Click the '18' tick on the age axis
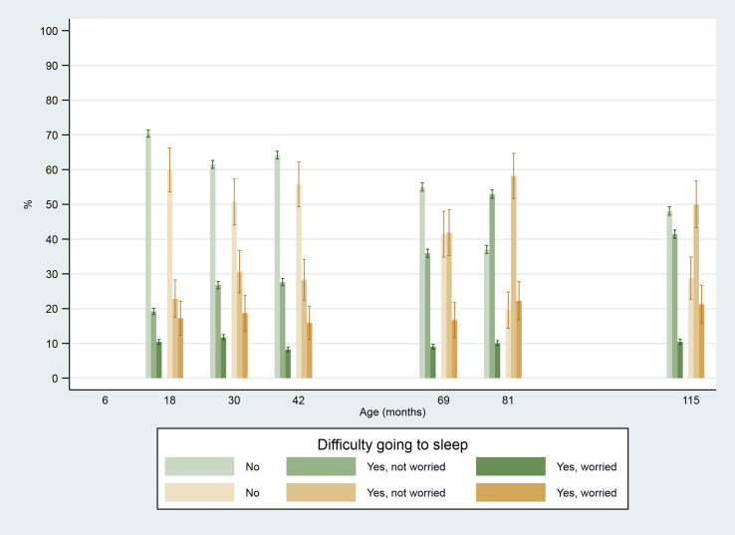This screenshot has width=735, height=535. (169, 401)
